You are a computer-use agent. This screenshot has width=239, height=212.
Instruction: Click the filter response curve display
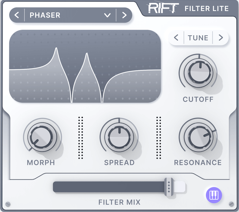click(85, 66)
